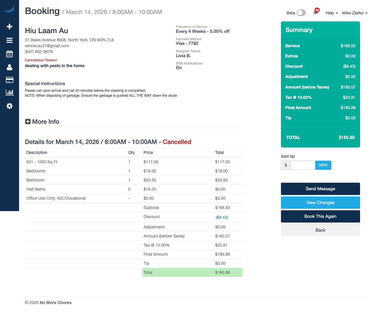The image size is (375, 314).
Task: Open the calendar icon in sidebar
Action: [x=9, y=54]
